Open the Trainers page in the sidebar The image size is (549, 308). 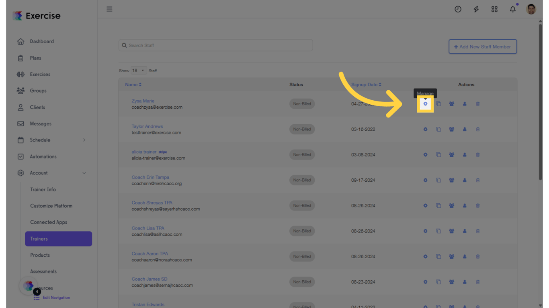(x=39, y=239)
